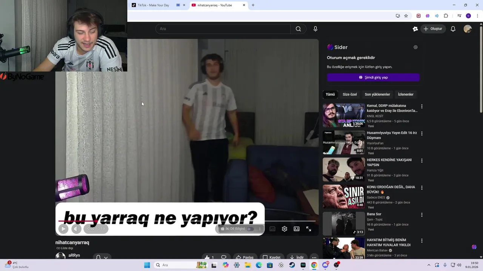Viewport: 483px width, 271px height.
Task: Open Windows Start menu
Action: click(147, 265)
